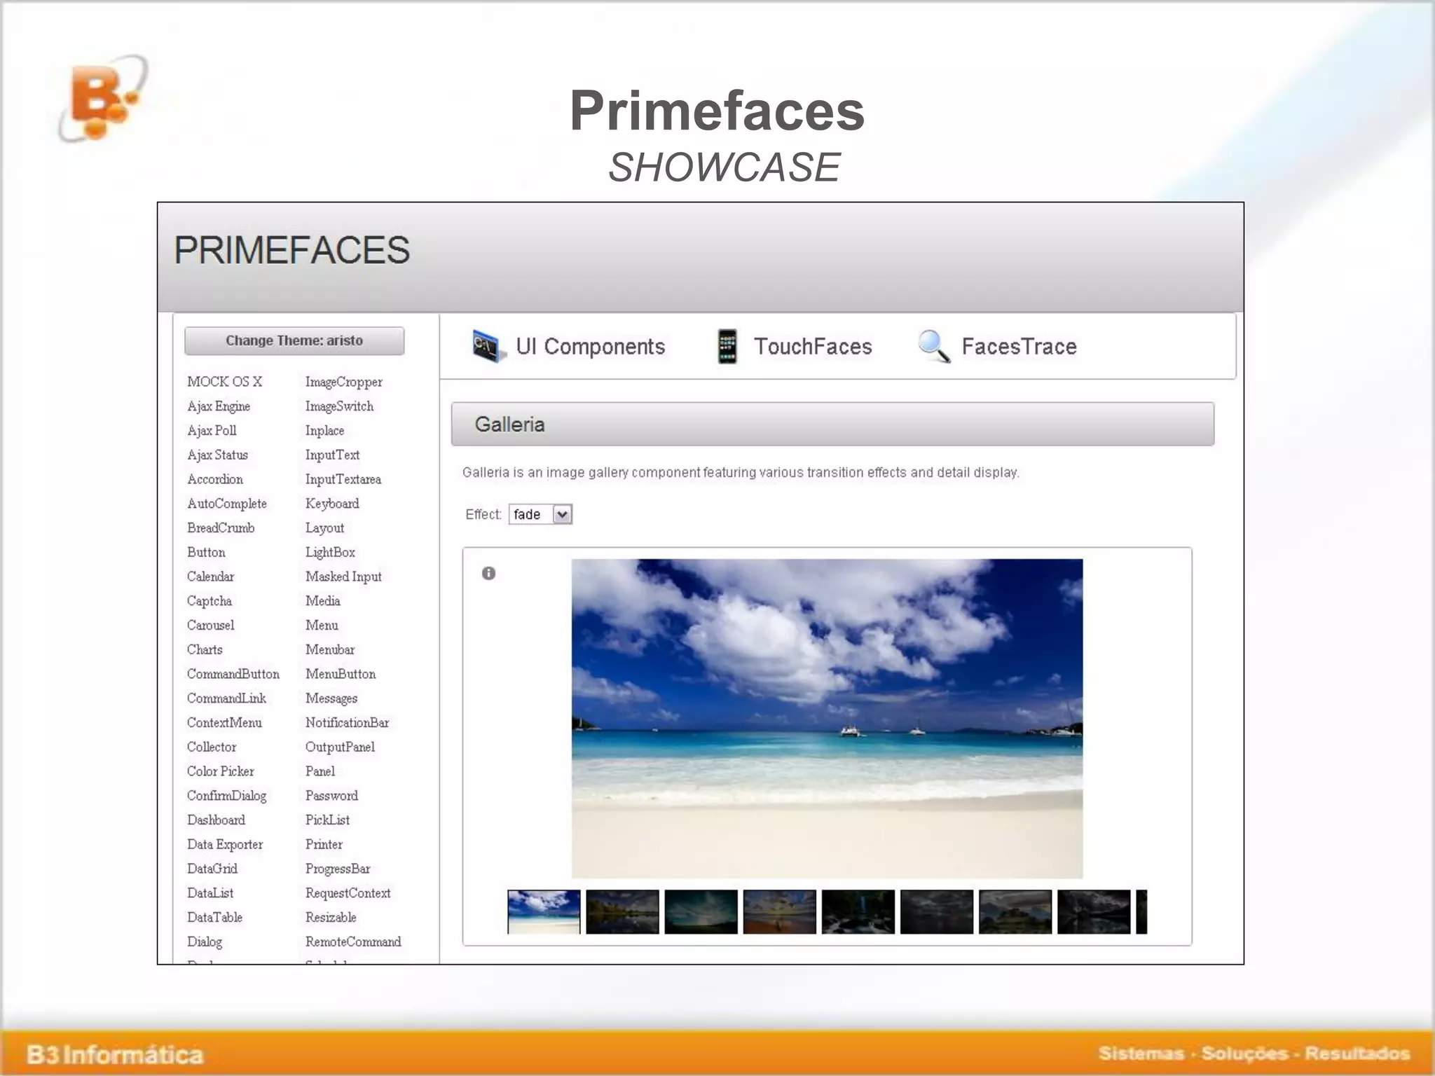Open the Media component link
The height and width of the screenshot is (1076, 1435).
pyautogui.click(x=322, y=601)
